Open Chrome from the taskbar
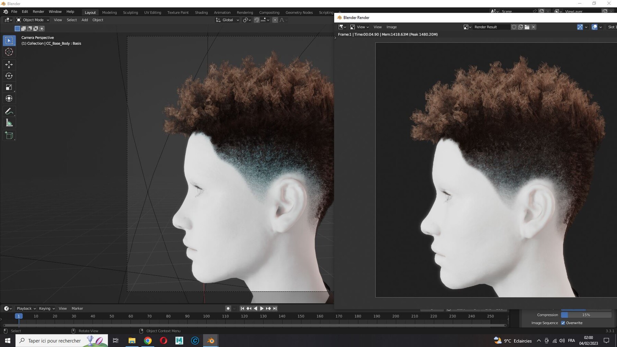Screen dimensions: 617x347 (148, 340)
